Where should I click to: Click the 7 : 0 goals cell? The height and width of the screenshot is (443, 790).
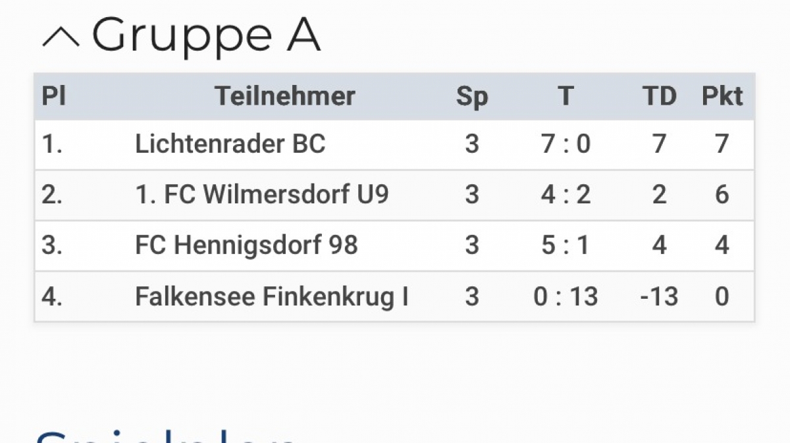pyautogui.click(x=566, y=144)
